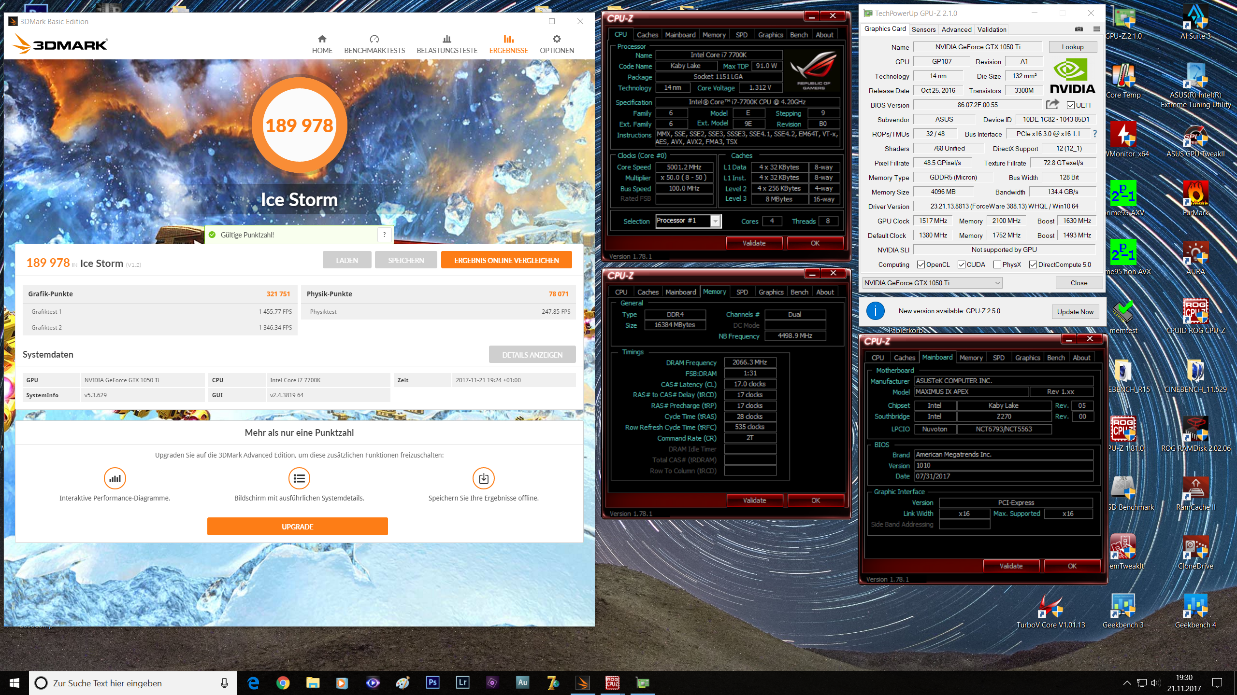The image size is (1237, 695).
Task: Toggle the OpenCL checkbox in GPU-Z
Action: tap(921, 264)
